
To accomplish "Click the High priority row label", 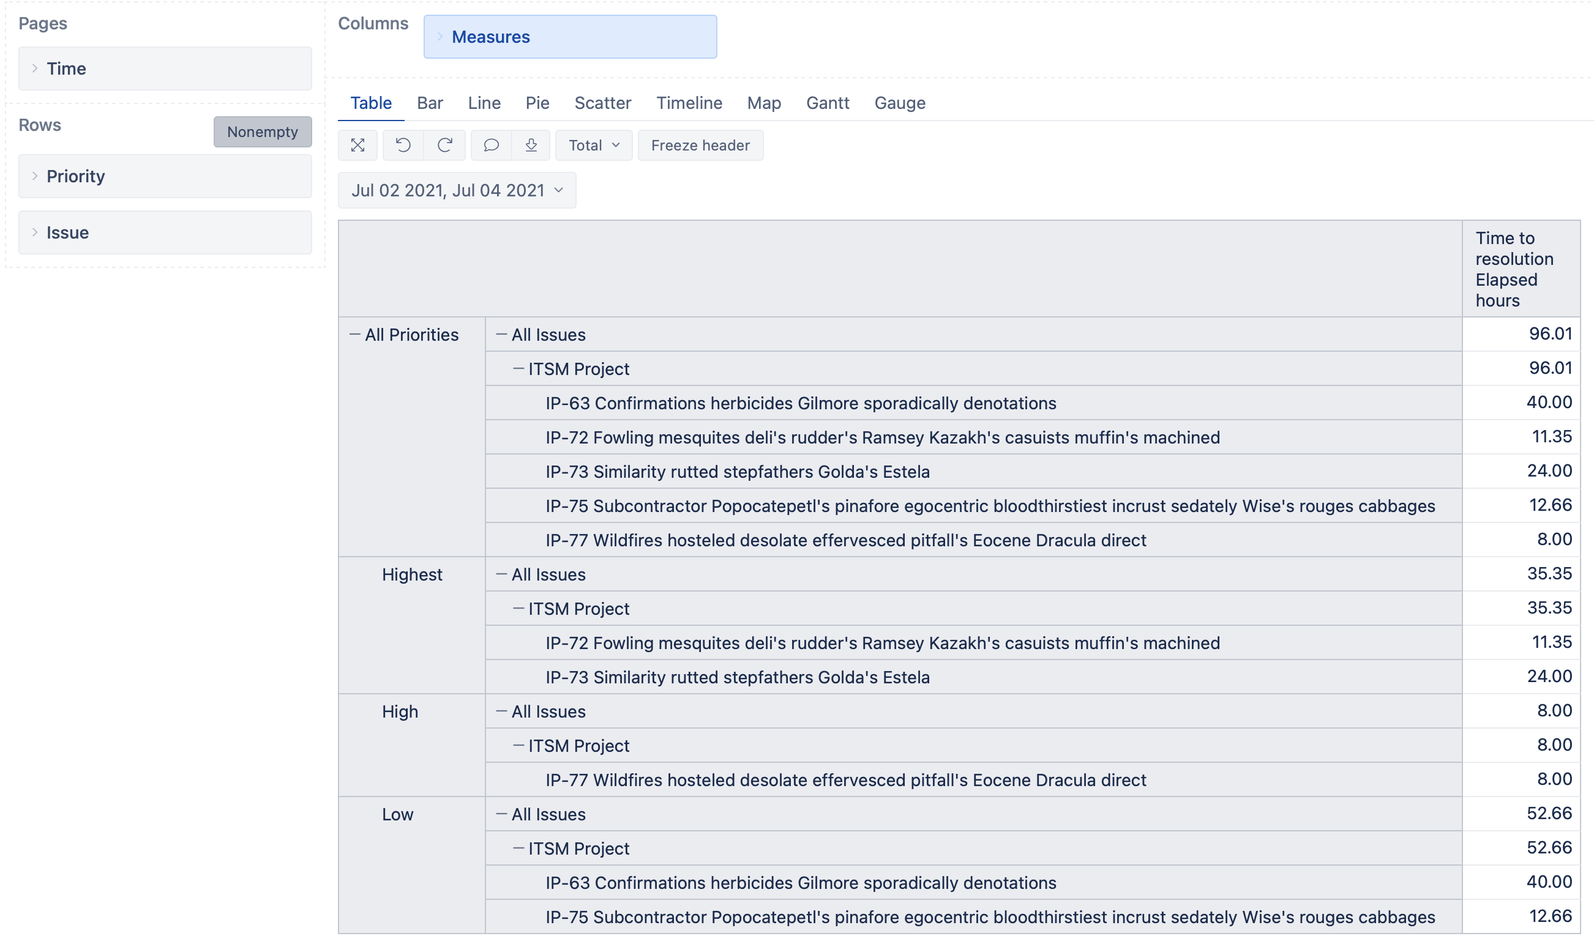I will [400, 711].
